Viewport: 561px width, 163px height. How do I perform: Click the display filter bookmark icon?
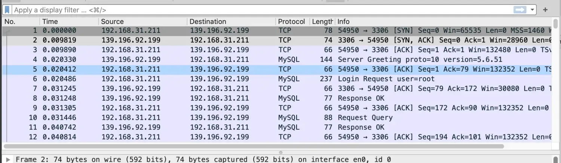point(7,10)
